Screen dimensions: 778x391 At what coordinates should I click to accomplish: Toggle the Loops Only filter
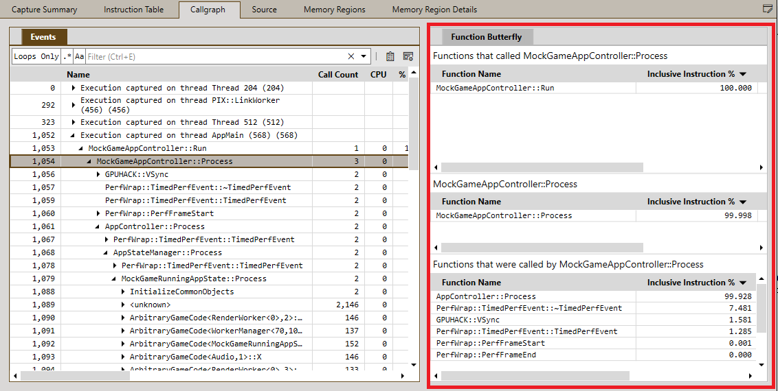[36, 56]
